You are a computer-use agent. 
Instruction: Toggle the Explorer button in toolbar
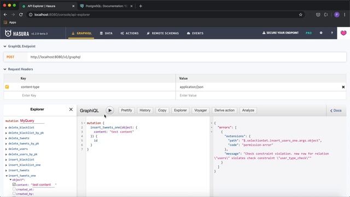coord(180,111)
